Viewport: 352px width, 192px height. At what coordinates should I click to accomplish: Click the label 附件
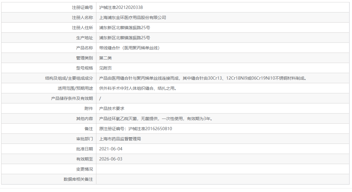89,108
